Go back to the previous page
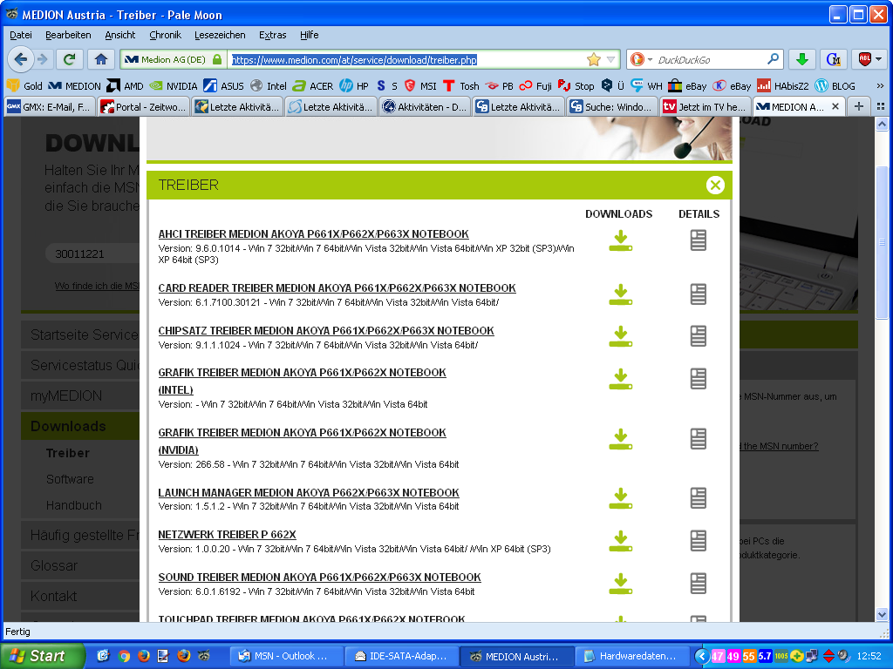 pos(21,59)
